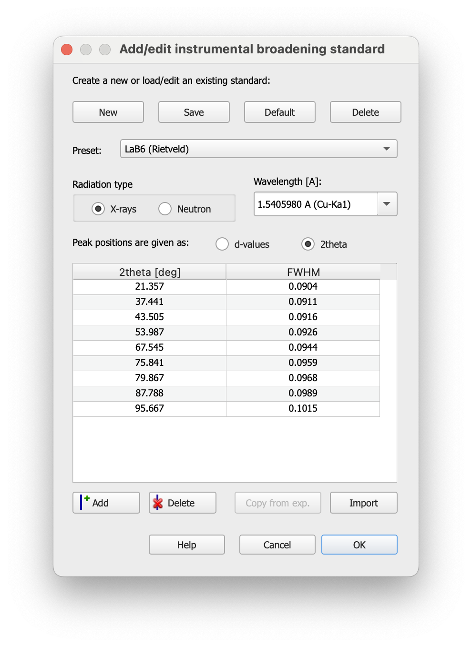The image size is (472, 647).
Task: Open the Help for this dialog
Action: pos(186,545)
